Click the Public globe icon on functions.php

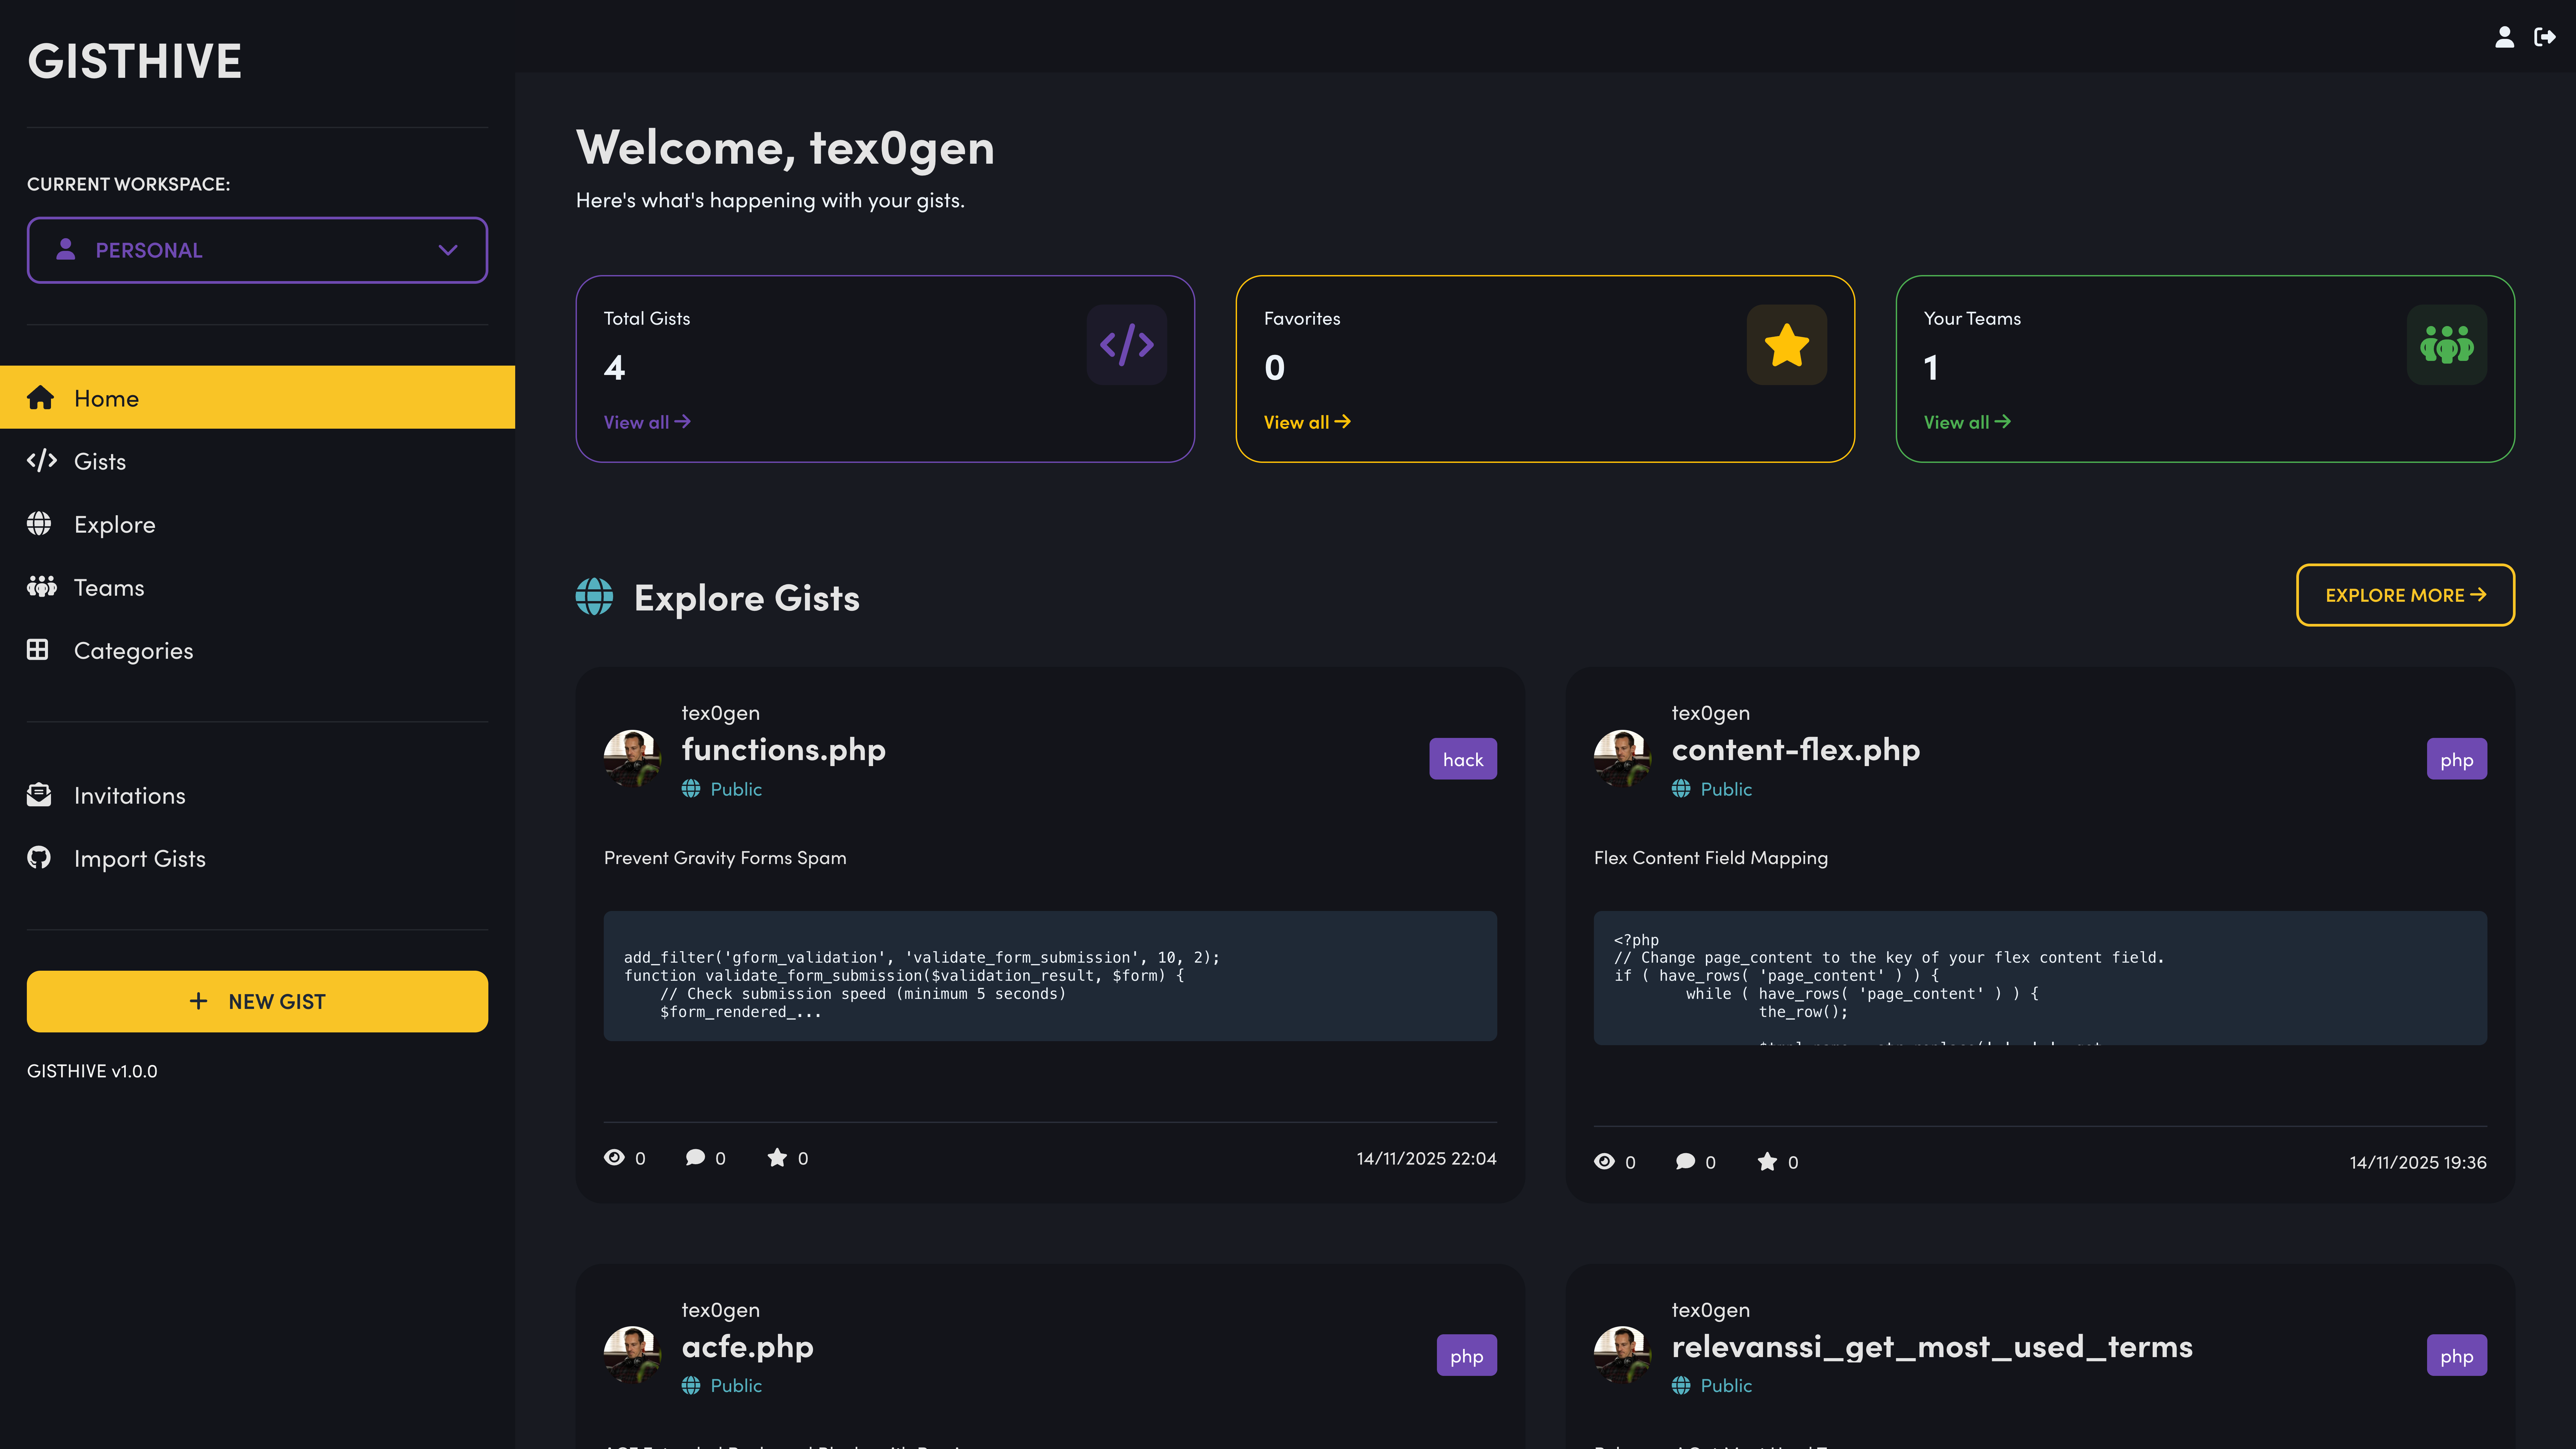691,789
